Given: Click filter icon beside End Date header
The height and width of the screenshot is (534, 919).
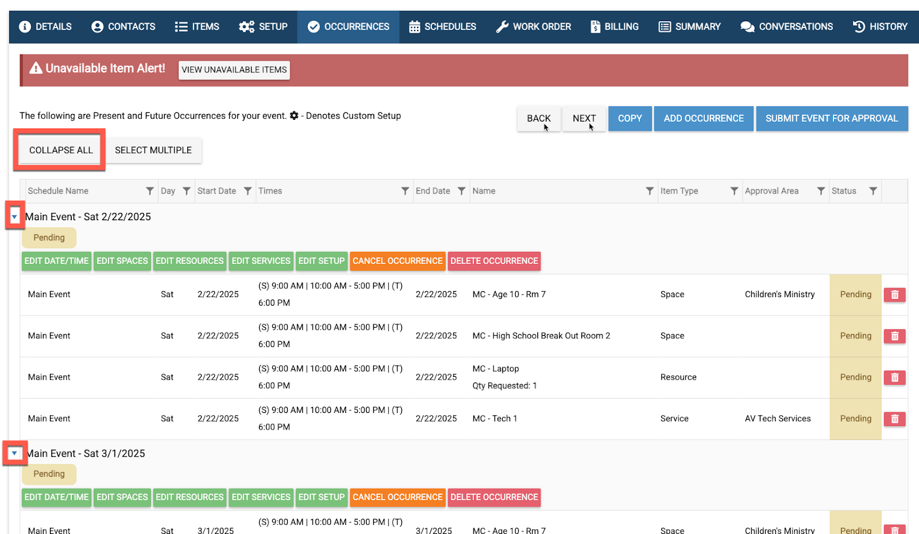Looking at the screenshot, I should point(461,191).
